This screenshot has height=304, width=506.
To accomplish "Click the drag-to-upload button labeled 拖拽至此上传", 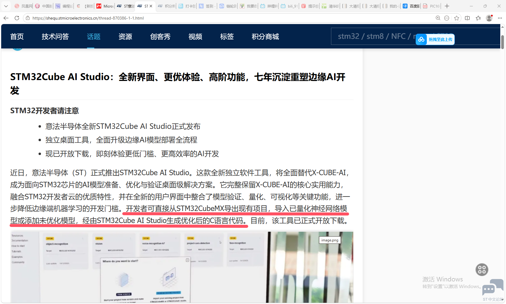I will click(x=435, y=39).
